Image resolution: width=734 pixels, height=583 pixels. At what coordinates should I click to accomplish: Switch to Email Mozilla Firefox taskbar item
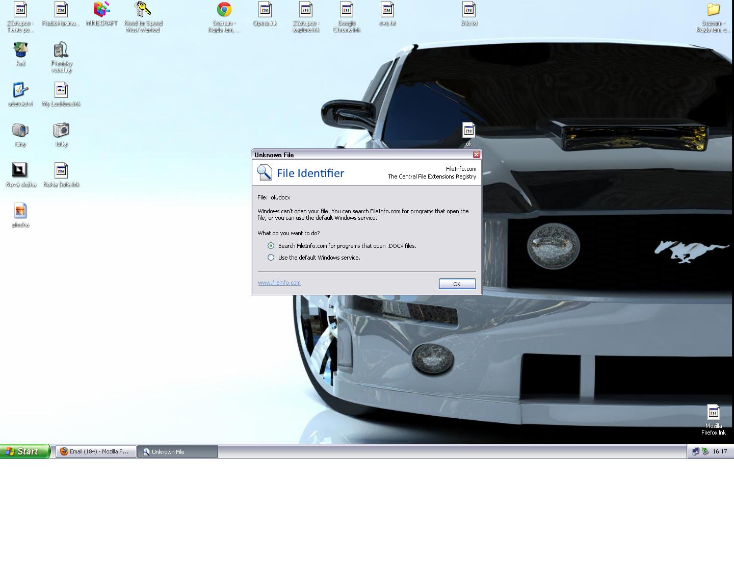pos(96,451)
